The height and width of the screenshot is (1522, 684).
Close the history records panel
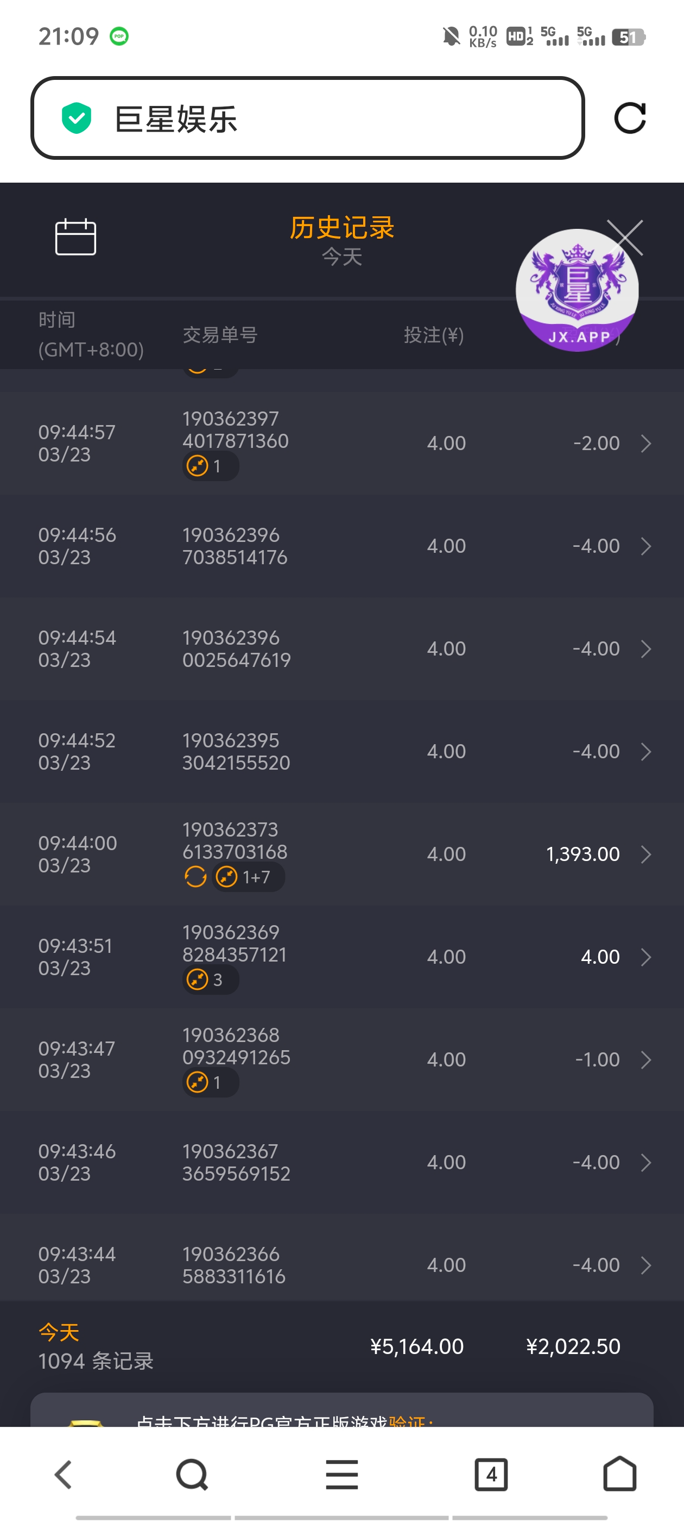coord(625,237)
